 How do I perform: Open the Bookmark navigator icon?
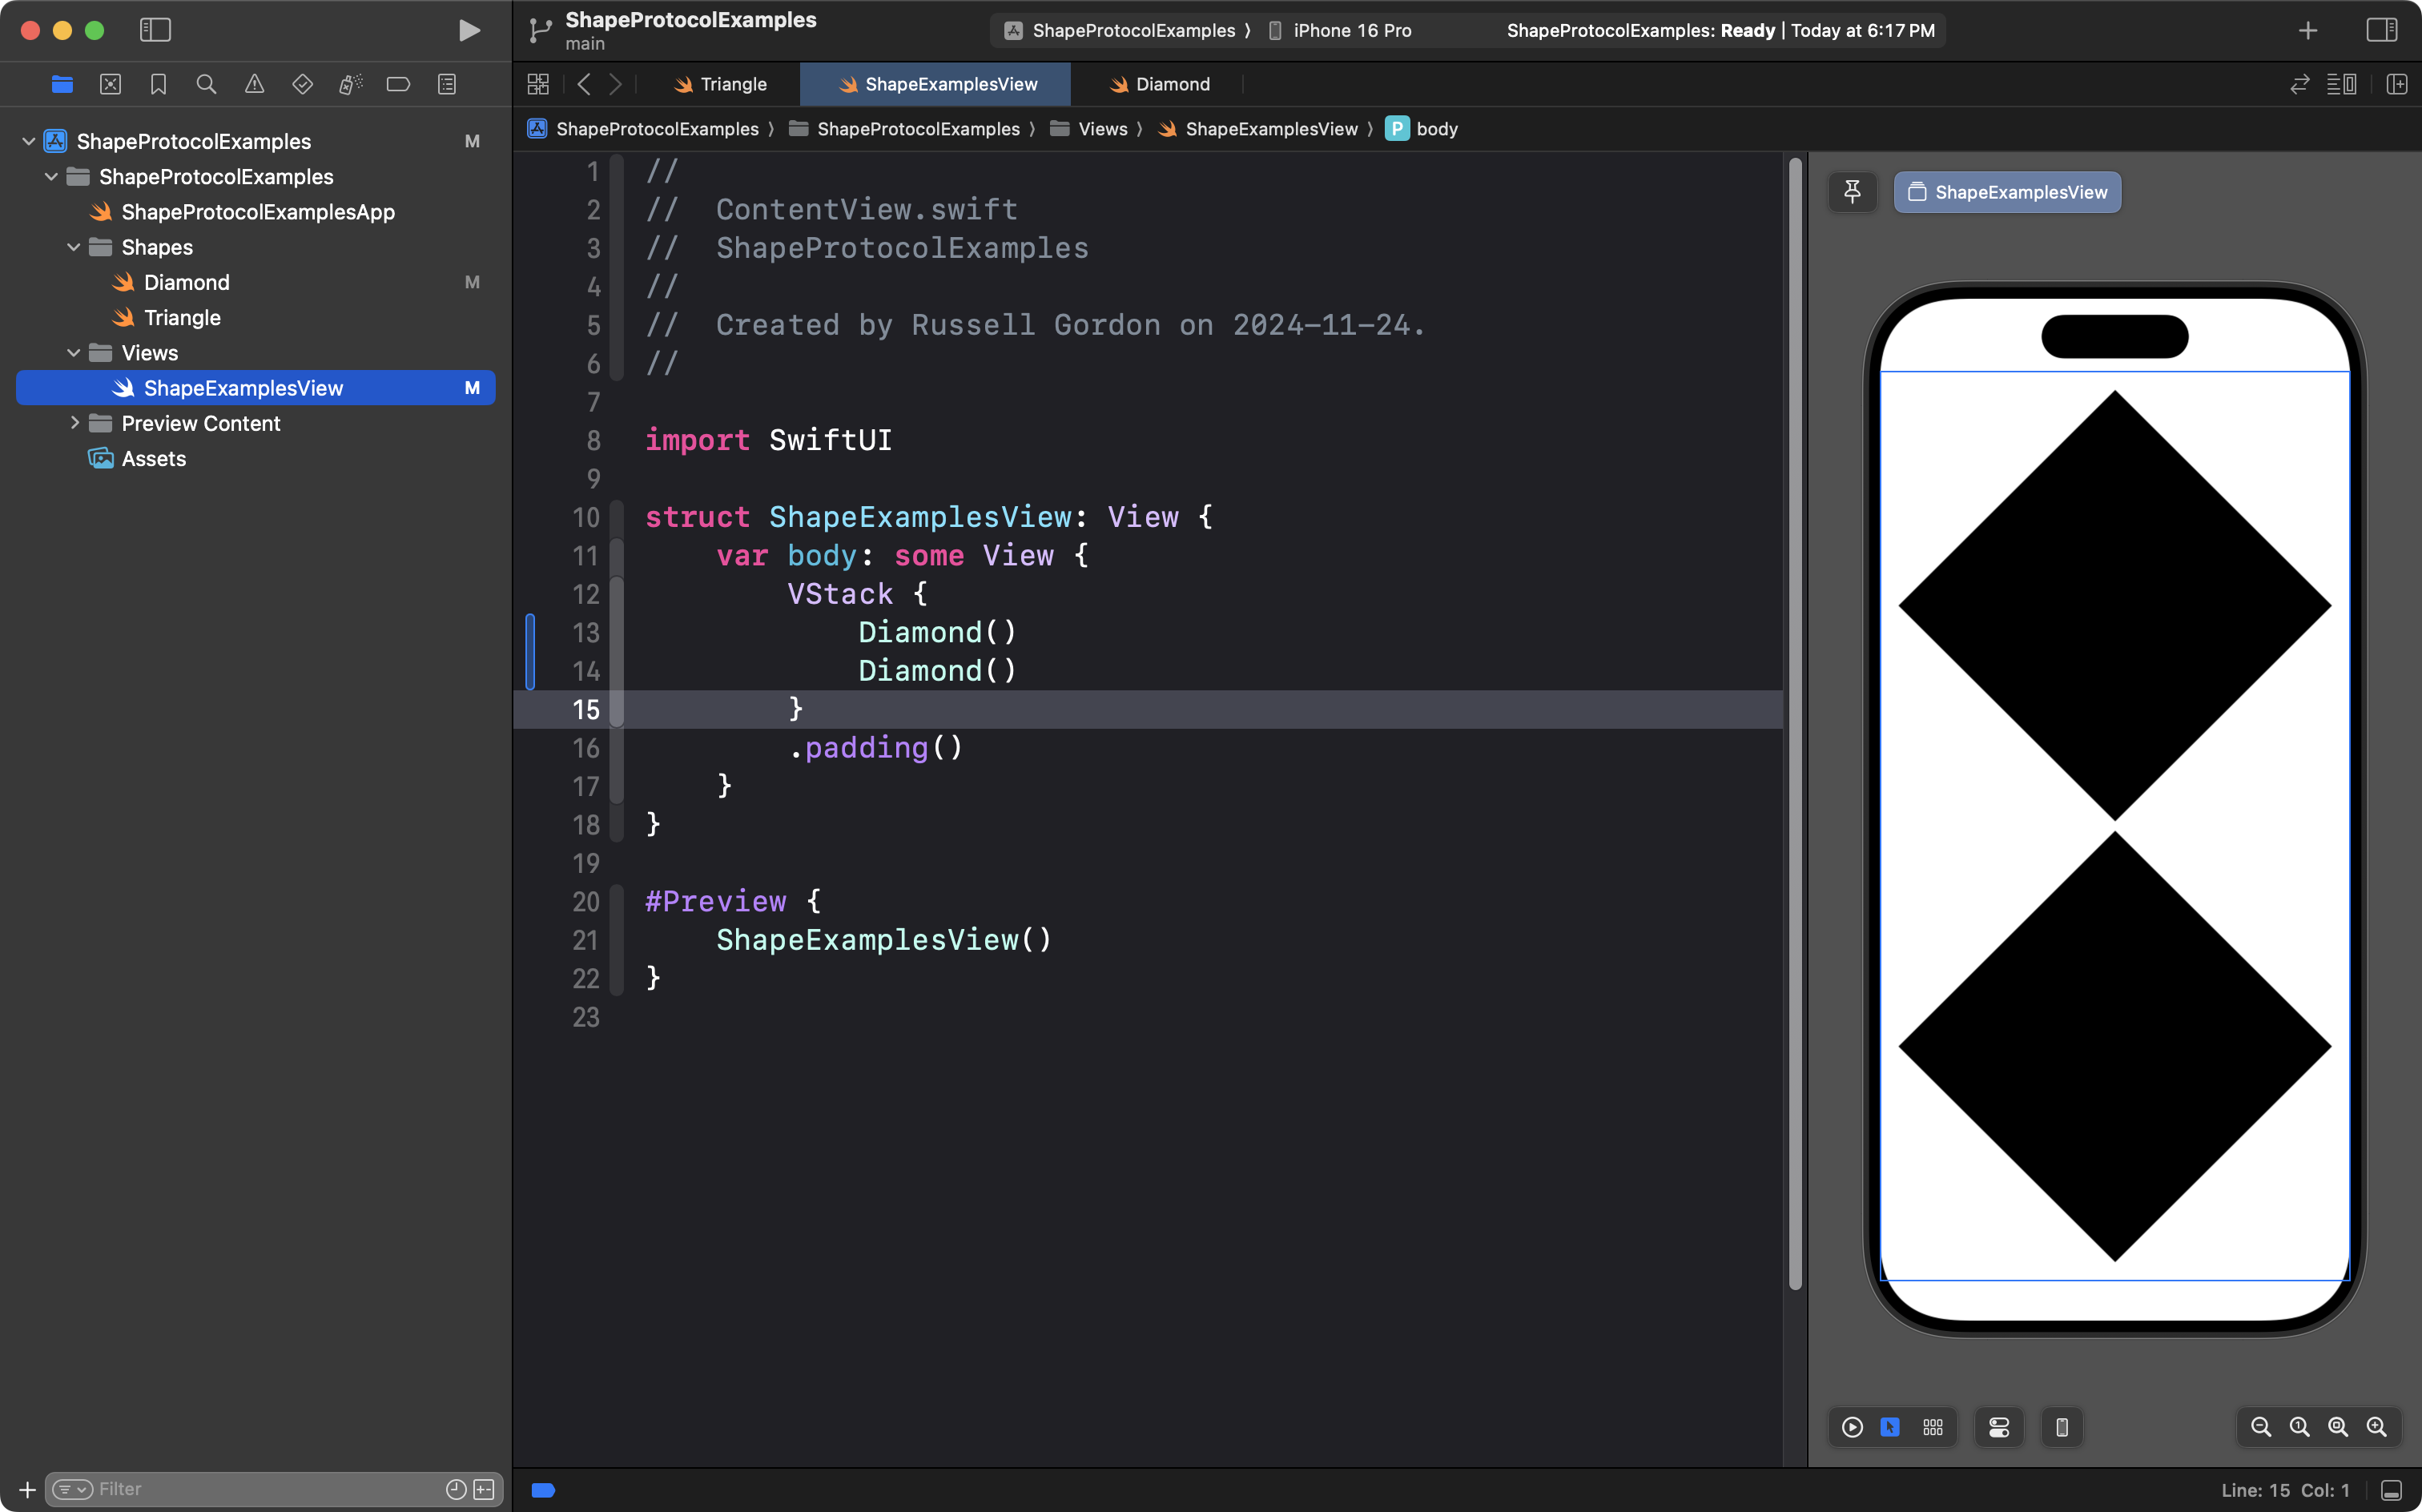point(158,85)
